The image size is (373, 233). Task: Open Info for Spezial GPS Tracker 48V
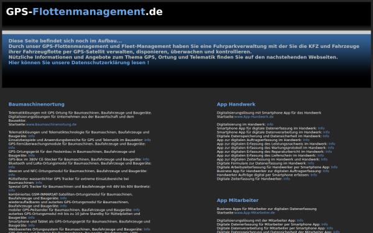click(x=12, y=191)
